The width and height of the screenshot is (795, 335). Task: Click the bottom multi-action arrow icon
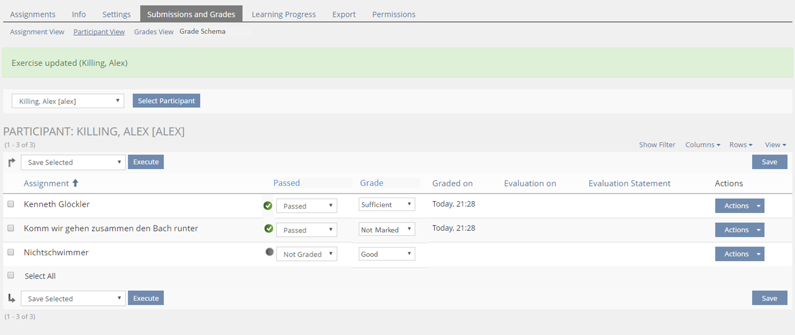click(12, 298)
